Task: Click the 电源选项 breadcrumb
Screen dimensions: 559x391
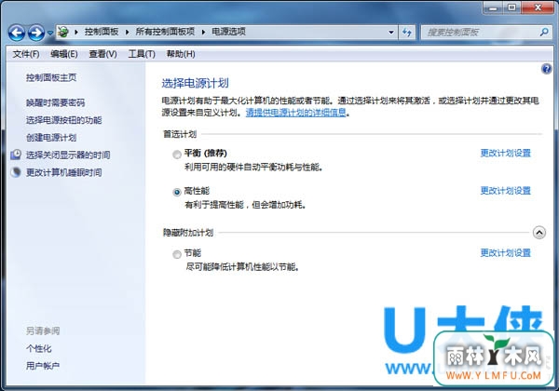Action: pyautogui.click(x=228, y=32)
